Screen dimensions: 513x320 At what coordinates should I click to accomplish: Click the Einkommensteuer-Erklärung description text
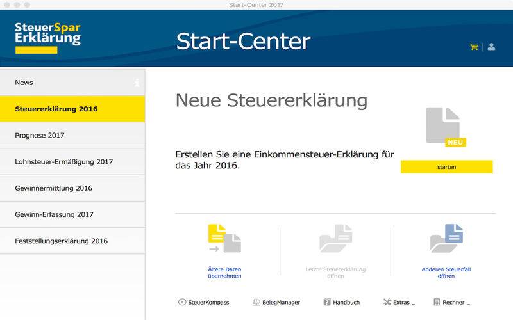[x=285, y=159]
